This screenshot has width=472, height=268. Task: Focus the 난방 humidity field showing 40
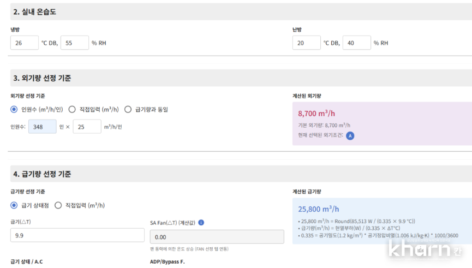[356, 43]
